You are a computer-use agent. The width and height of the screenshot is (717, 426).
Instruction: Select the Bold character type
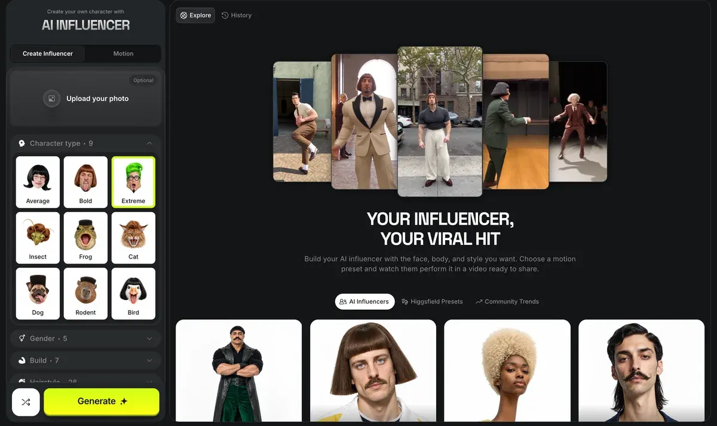(x=85, y=182)
